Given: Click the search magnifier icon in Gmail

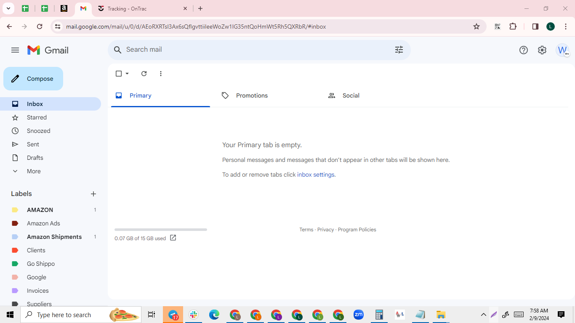Looking at the screenshot, I should pos(118,50).
